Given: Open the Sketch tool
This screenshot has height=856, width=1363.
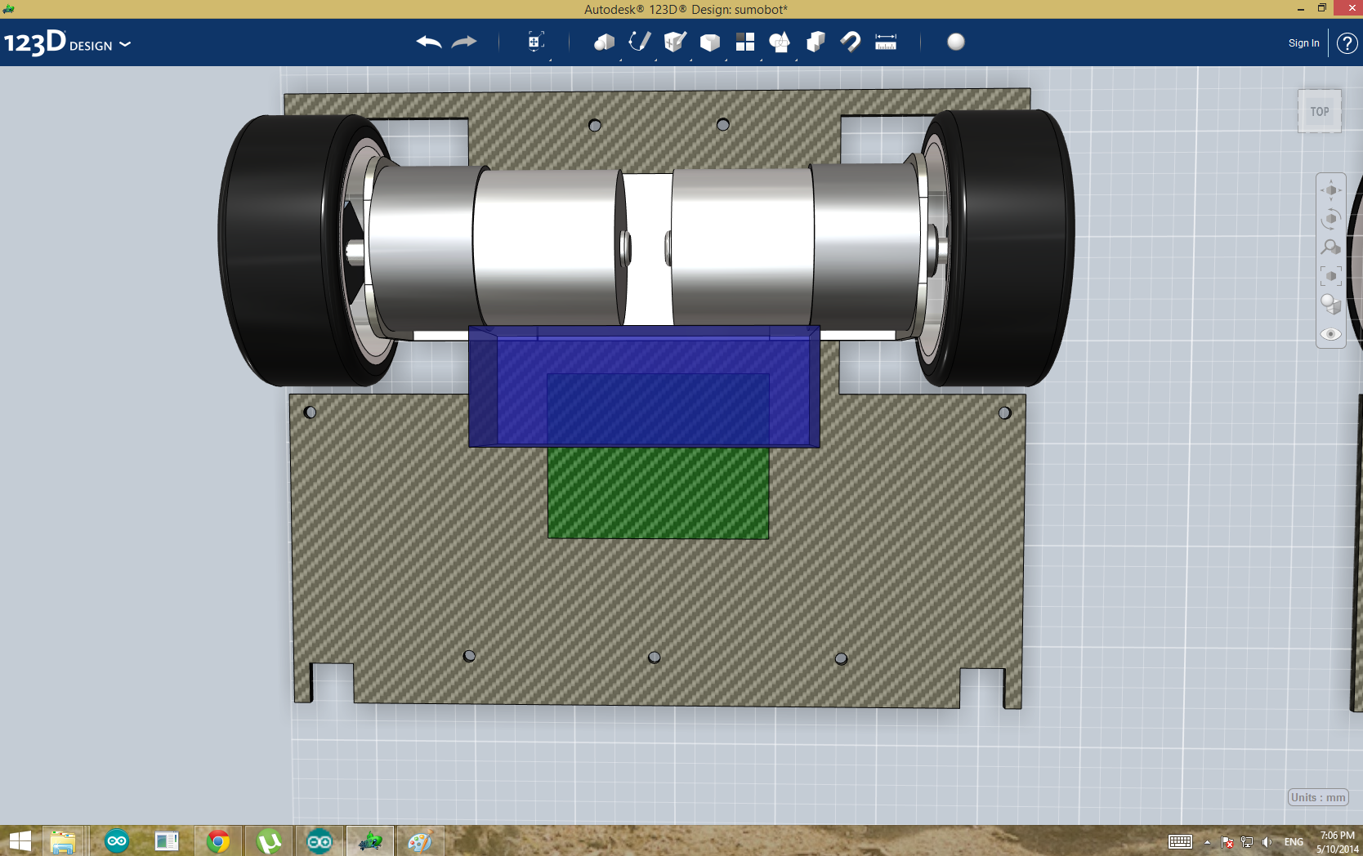Looking at the screenshot, I should (x=639, y=42).
